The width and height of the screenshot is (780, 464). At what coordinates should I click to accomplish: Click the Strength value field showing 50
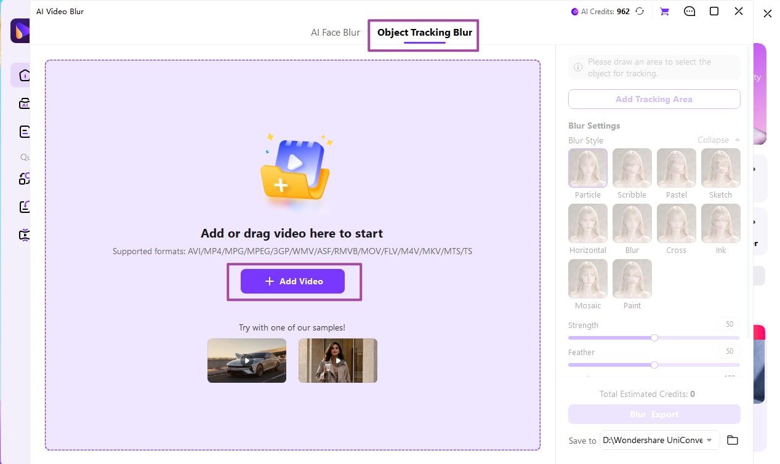click(x=730, y=324)
